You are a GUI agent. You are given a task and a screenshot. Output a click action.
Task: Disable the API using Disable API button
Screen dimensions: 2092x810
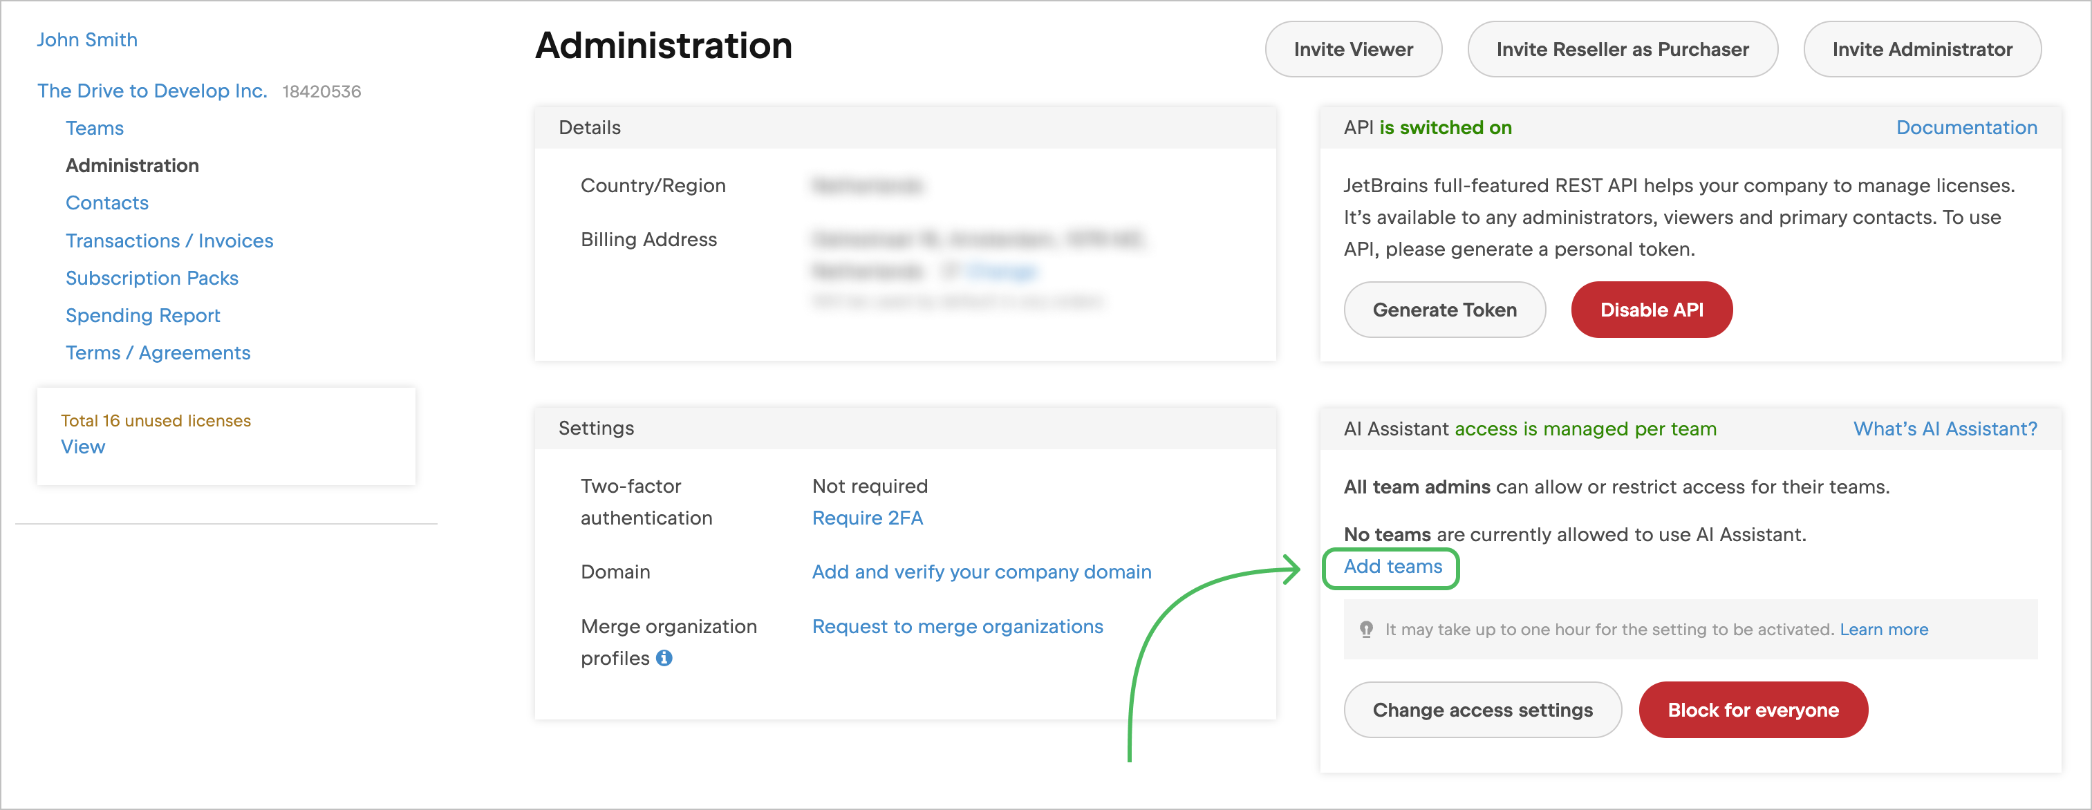[1650, 308]
